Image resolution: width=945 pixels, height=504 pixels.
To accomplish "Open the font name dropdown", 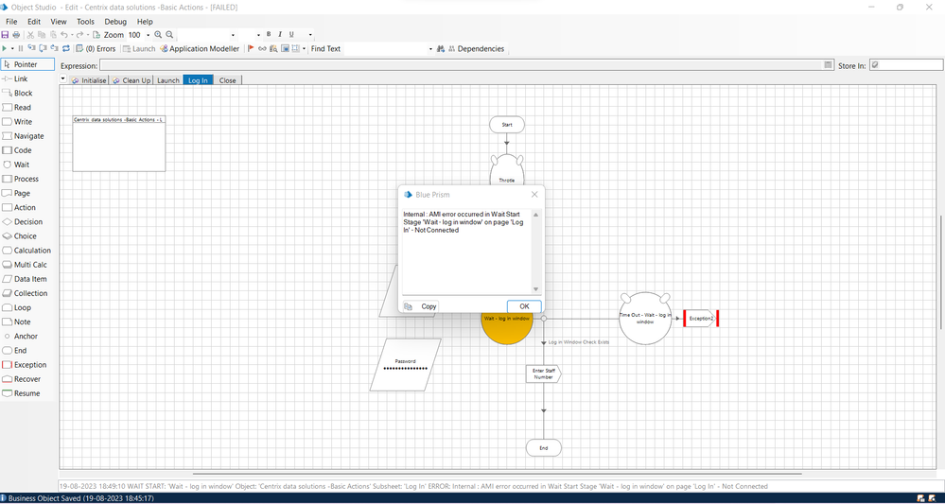I will [x=233, y=35].
